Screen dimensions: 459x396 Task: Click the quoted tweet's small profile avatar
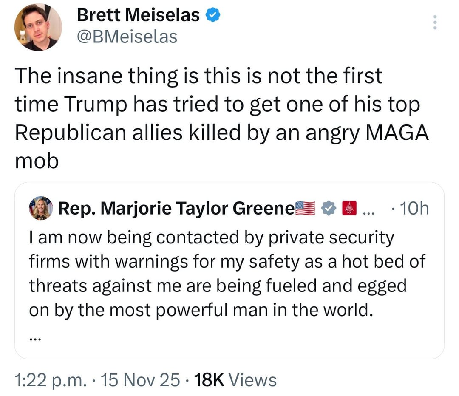[40, 208]
